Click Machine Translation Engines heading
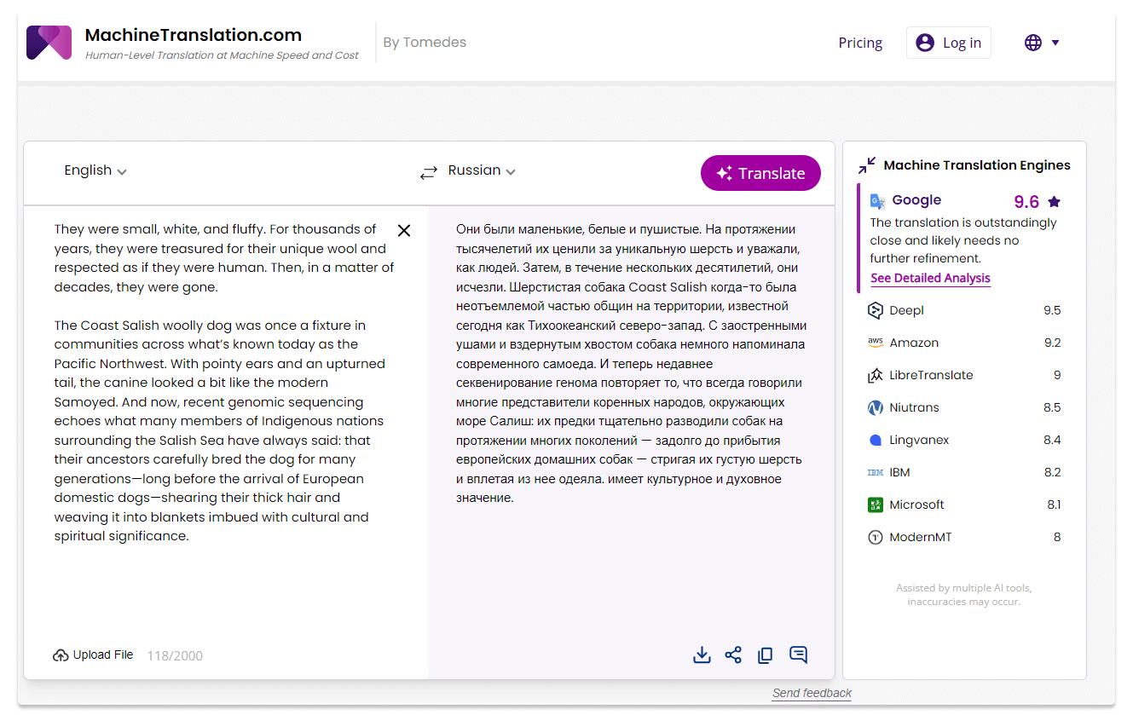This screenshot has width=1133, height=715. (x=977, y=165)
